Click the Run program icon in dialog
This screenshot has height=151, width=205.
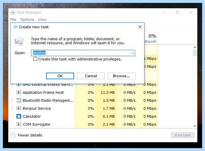coord(19,41)
